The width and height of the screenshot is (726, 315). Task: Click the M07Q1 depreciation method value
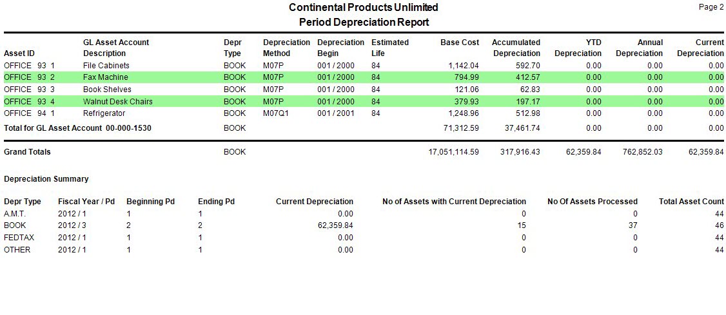click(276, 113)
